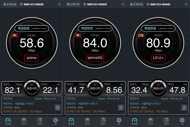Click the BENCHBEE logo on the iptime5G screen
Image resolution: width=190 pixels, height=127 pixels.
(95, 4)
